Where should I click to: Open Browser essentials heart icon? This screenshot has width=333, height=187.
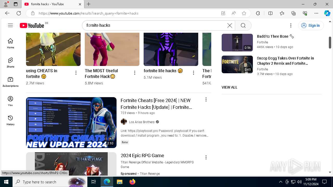coord(305,13)
